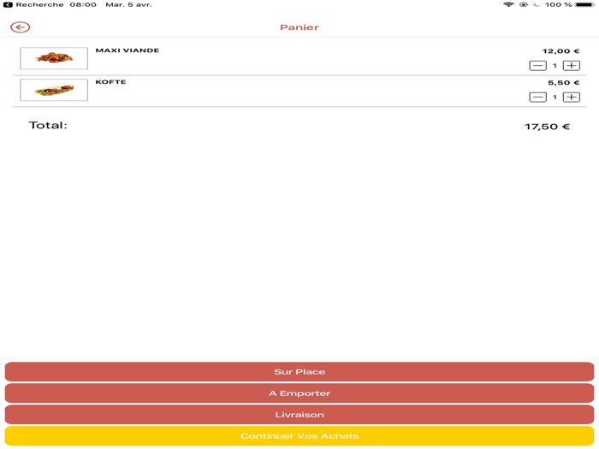Tap the Panier page title
The width and height of the screenshot is (599, 449).
point(299,27)
